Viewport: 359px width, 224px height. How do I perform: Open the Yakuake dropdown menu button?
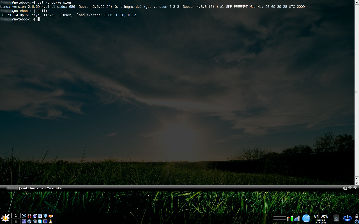click(350, 188)
